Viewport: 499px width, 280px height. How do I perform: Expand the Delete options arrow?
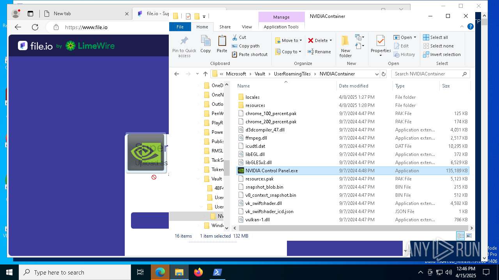pyautogui.click(x=331, y=40)
